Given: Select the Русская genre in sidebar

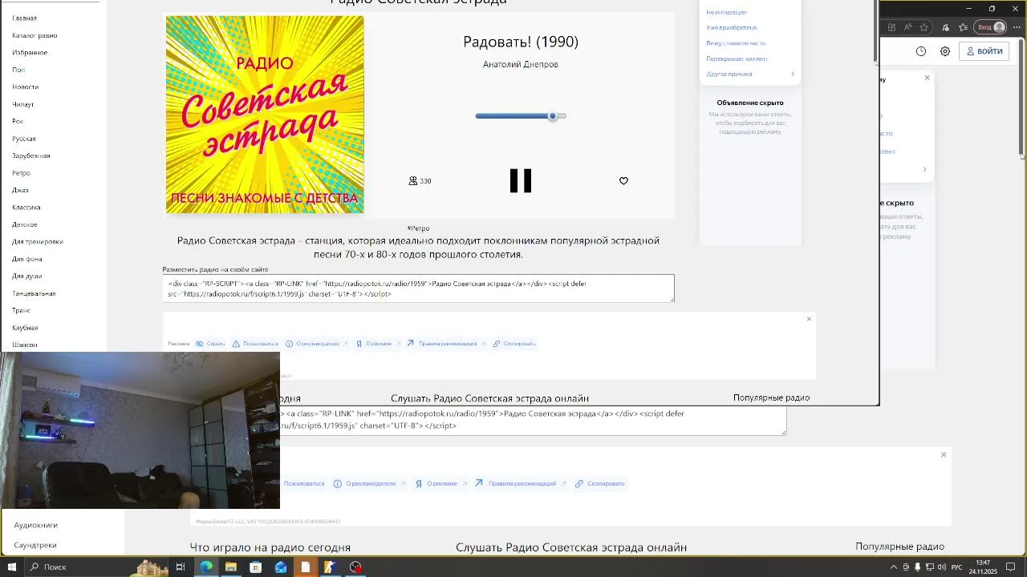Looking at the screenshot, I should pos(23,139).
